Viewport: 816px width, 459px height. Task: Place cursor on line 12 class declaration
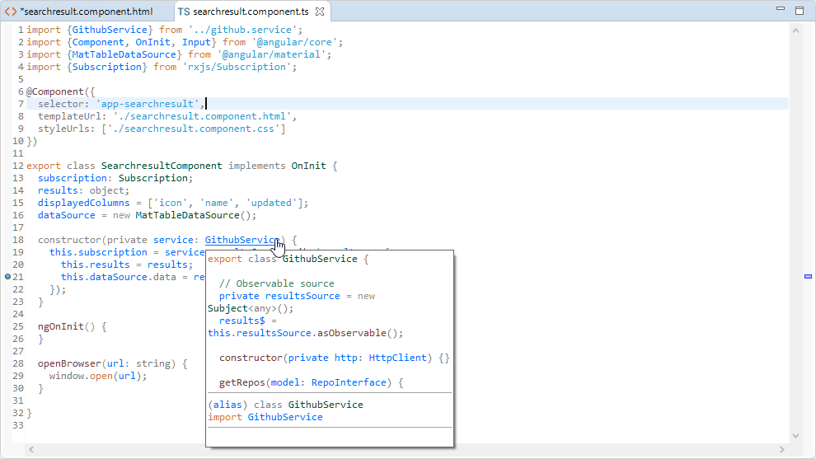(181, 166)
